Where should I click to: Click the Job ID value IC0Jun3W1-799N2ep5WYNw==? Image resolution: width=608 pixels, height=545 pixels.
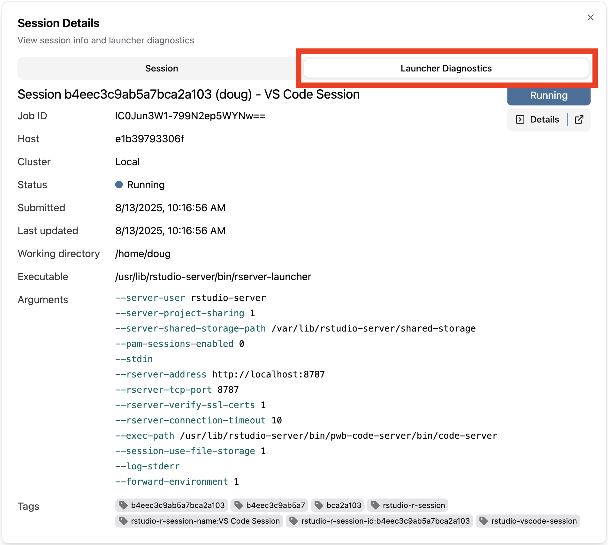tap(190, 116)
